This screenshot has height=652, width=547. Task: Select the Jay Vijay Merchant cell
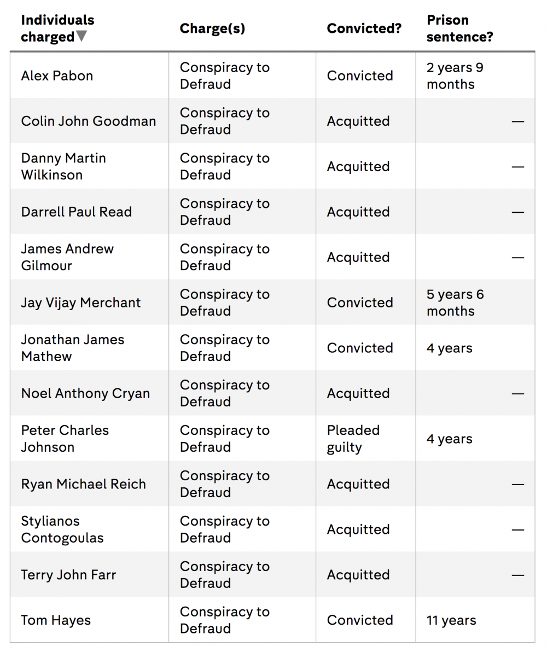click(81, 302)
